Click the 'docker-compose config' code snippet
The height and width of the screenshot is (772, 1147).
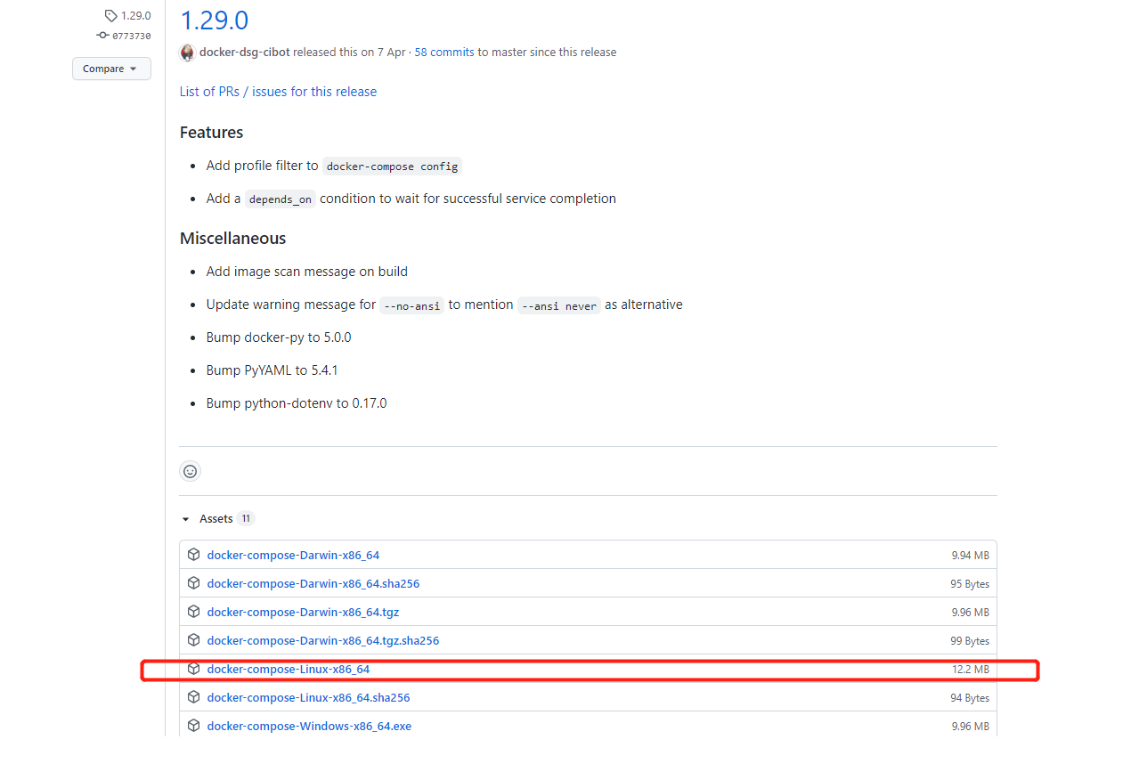tap(393, 167)
